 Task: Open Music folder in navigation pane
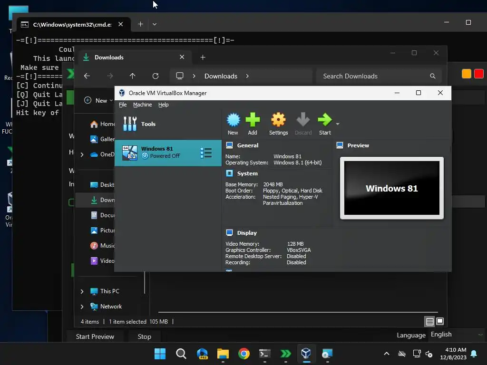[102, 246]
